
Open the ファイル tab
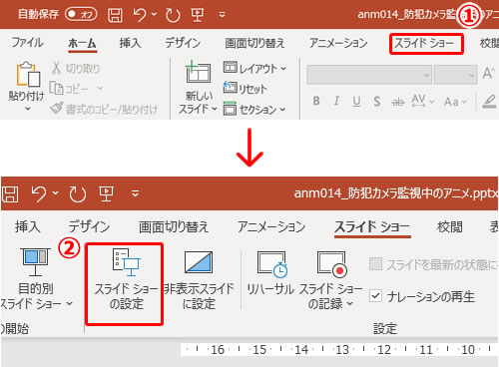click(28, 43)
